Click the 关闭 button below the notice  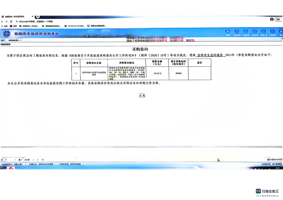(x=142, y=96)
